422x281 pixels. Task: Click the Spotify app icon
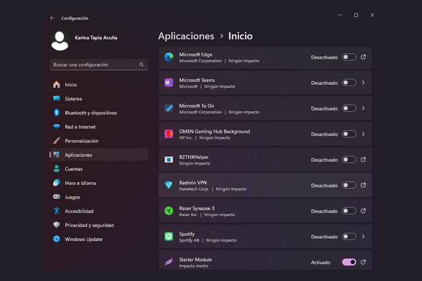click(x=169, y=237)
